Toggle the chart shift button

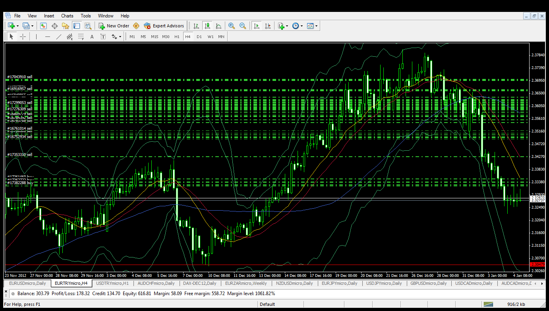pos(268,26)
